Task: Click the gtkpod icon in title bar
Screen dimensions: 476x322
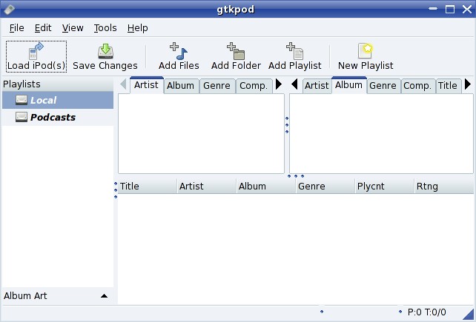Action: click(9, 10)
